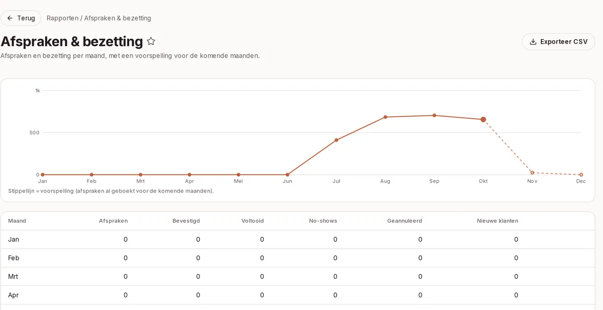
Task: Select the Feb row label in table
Action: click(x=14, y=258)
